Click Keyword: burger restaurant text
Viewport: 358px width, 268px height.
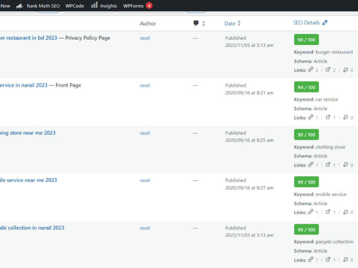pos(323,52)
